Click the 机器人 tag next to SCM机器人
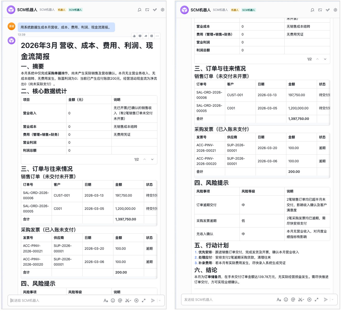Viewport: 341px width, 311px height. click(61, 10)
